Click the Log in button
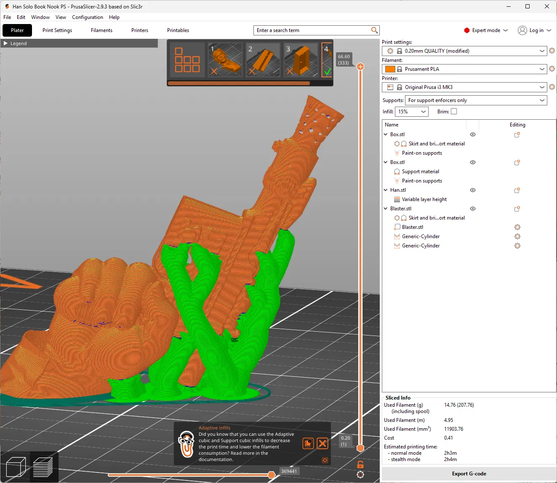 pos(534,30)
